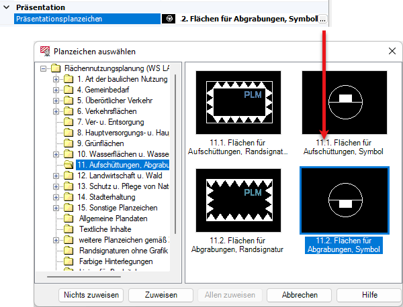The height and width of the screenshot is (307, 403).
Task: Click the 4. Gemeinbedarf folder icon
Action: [69, 90]
